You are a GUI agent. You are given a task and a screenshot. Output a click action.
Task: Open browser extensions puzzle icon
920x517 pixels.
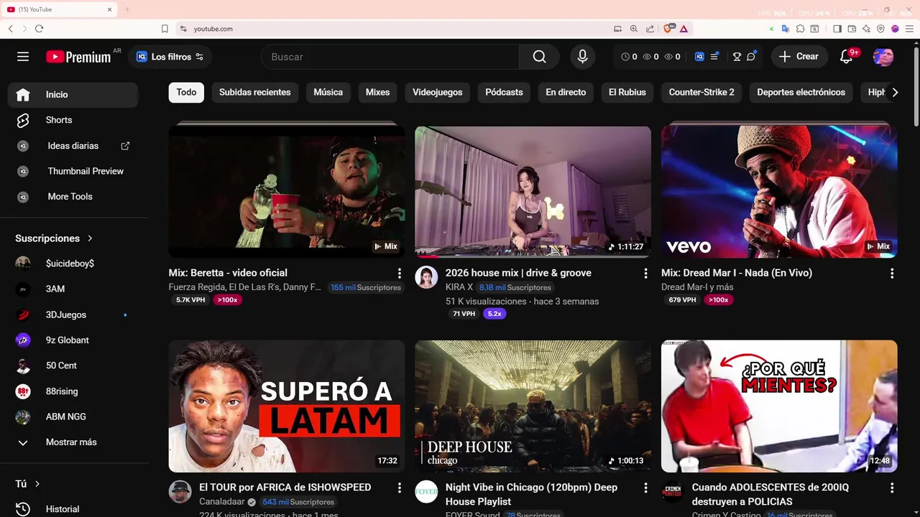coord(800,29)
